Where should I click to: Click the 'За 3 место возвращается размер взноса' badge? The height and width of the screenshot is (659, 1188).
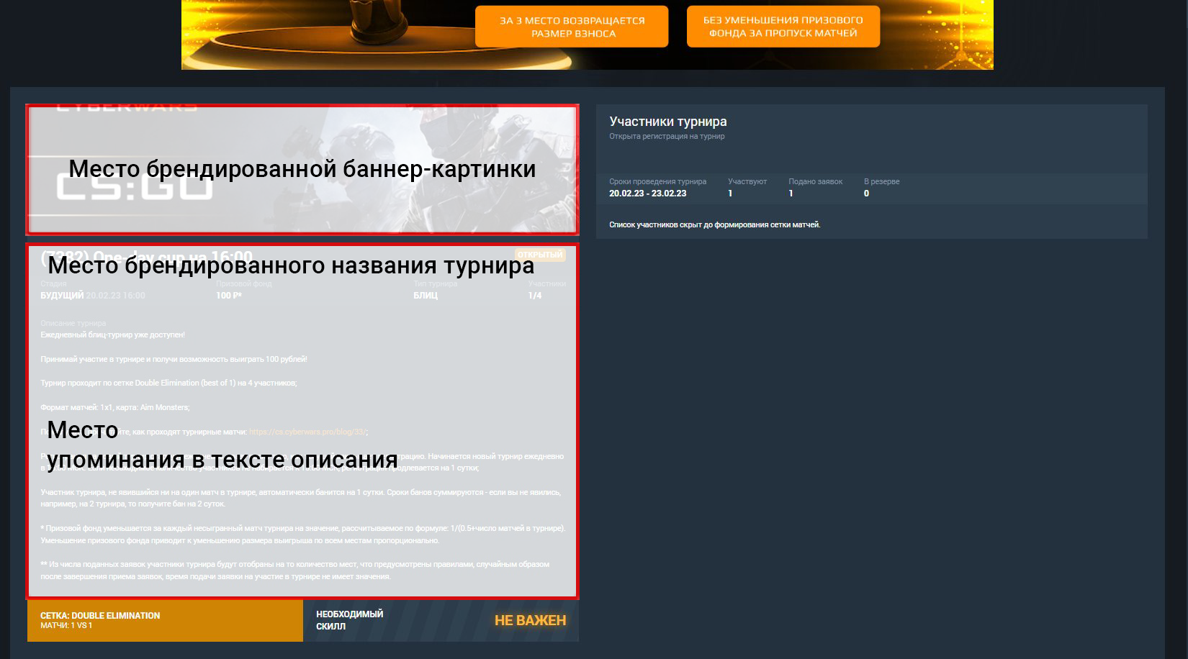point(572,27)
